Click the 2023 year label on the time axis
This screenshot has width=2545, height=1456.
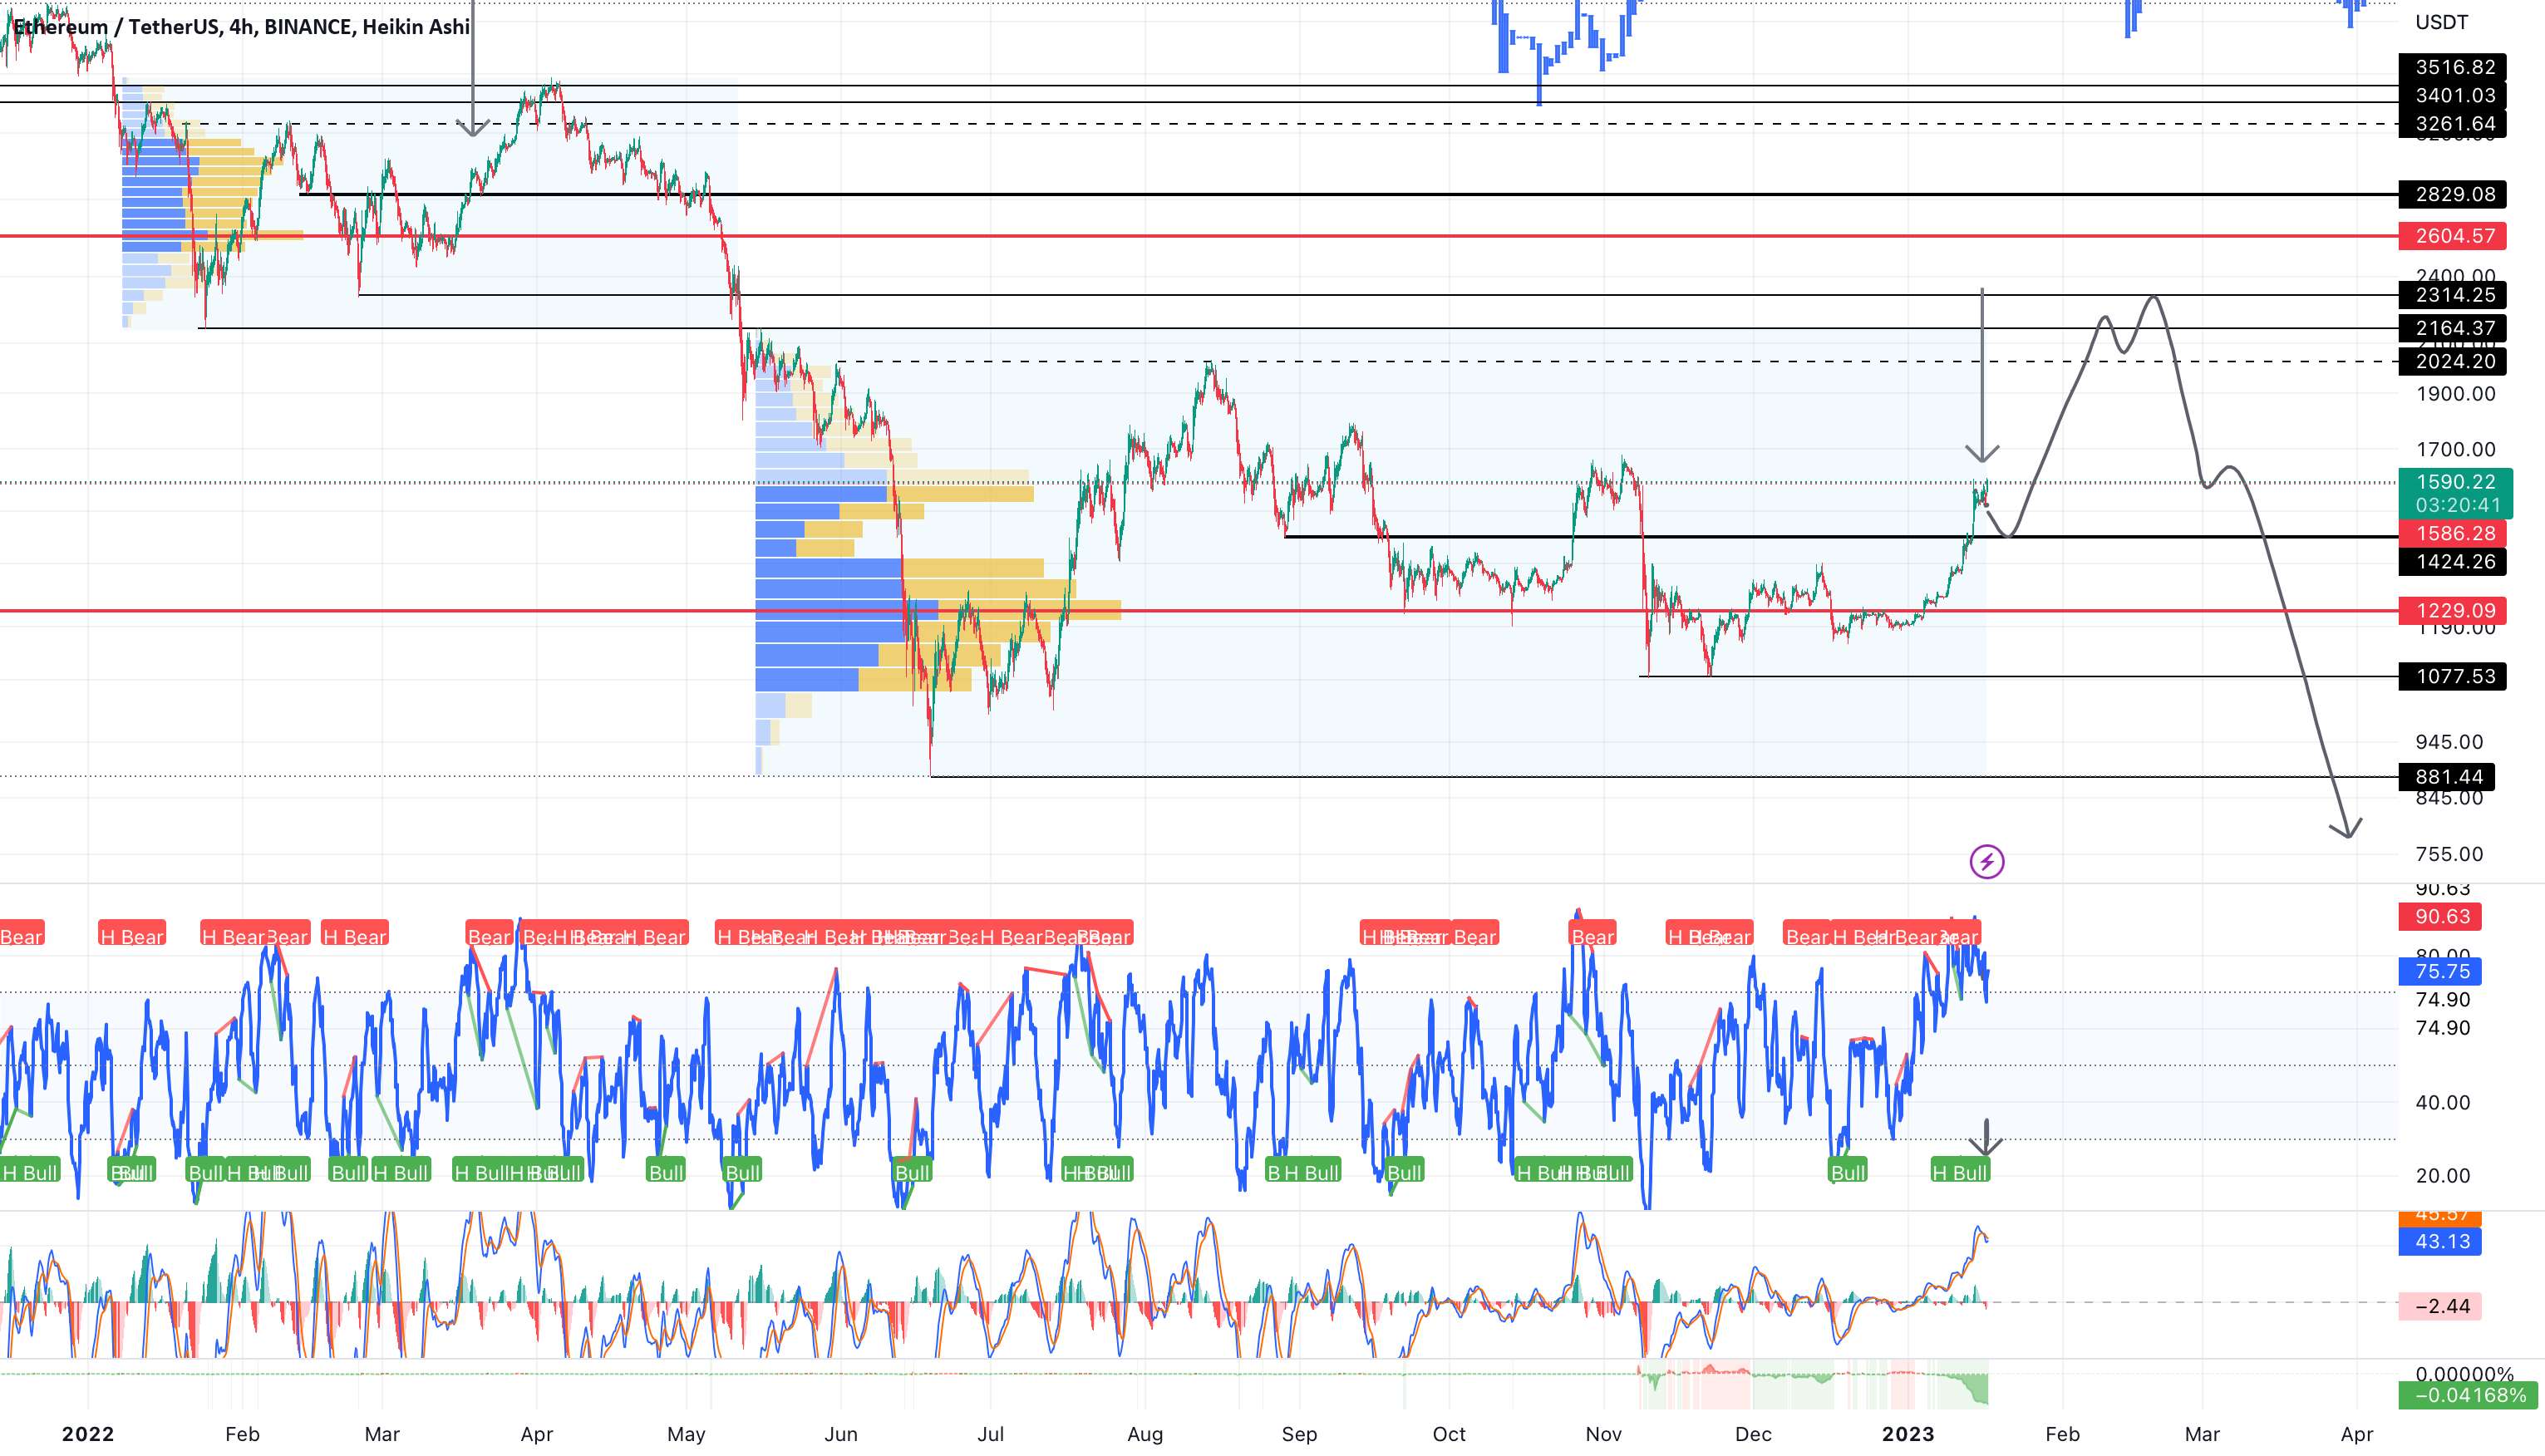[1908, 1434]
